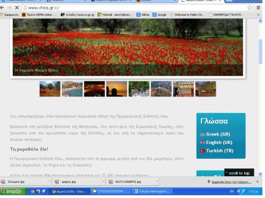Click the scroll to top button
Screen dimensions: 265x198
[x=239, y=173]
